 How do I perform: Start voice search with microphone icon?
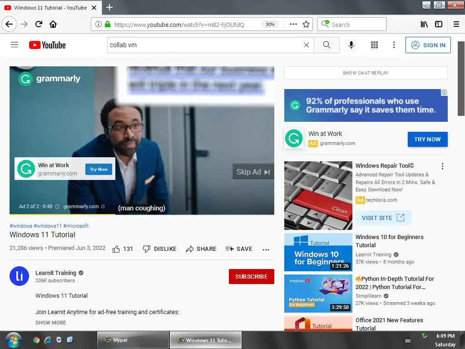(x=351, y=45)
